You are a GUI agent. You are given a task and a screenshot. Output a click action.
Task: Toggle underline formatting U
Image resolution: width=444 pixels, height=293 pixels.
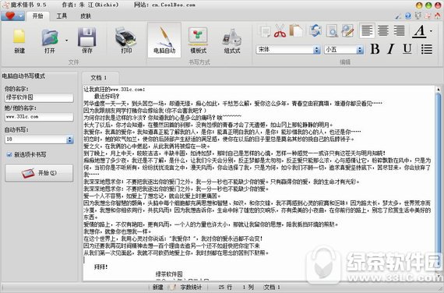[x=407, y=49]
